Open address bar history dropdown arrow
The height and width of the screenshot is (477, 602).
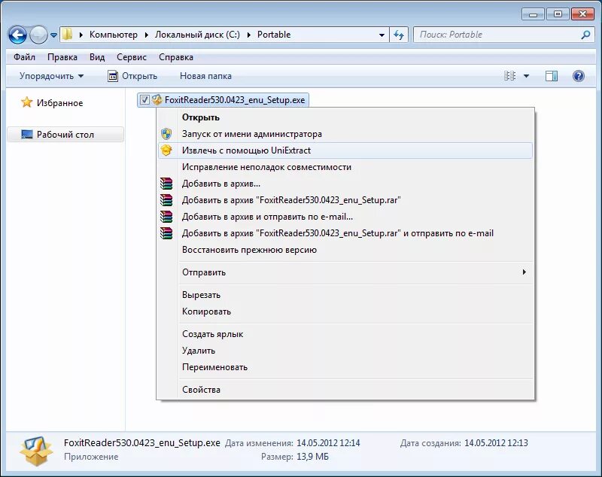[382, 35]
